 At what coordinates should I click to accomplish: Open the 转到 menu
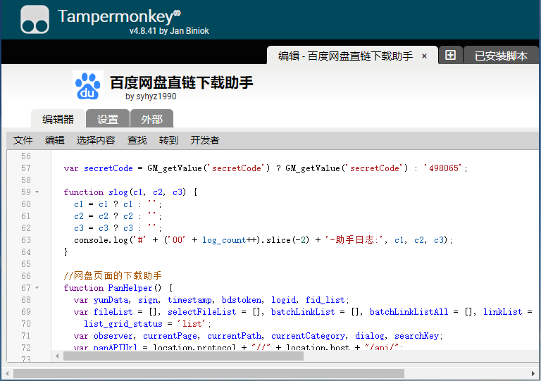[x=168, y=140]
